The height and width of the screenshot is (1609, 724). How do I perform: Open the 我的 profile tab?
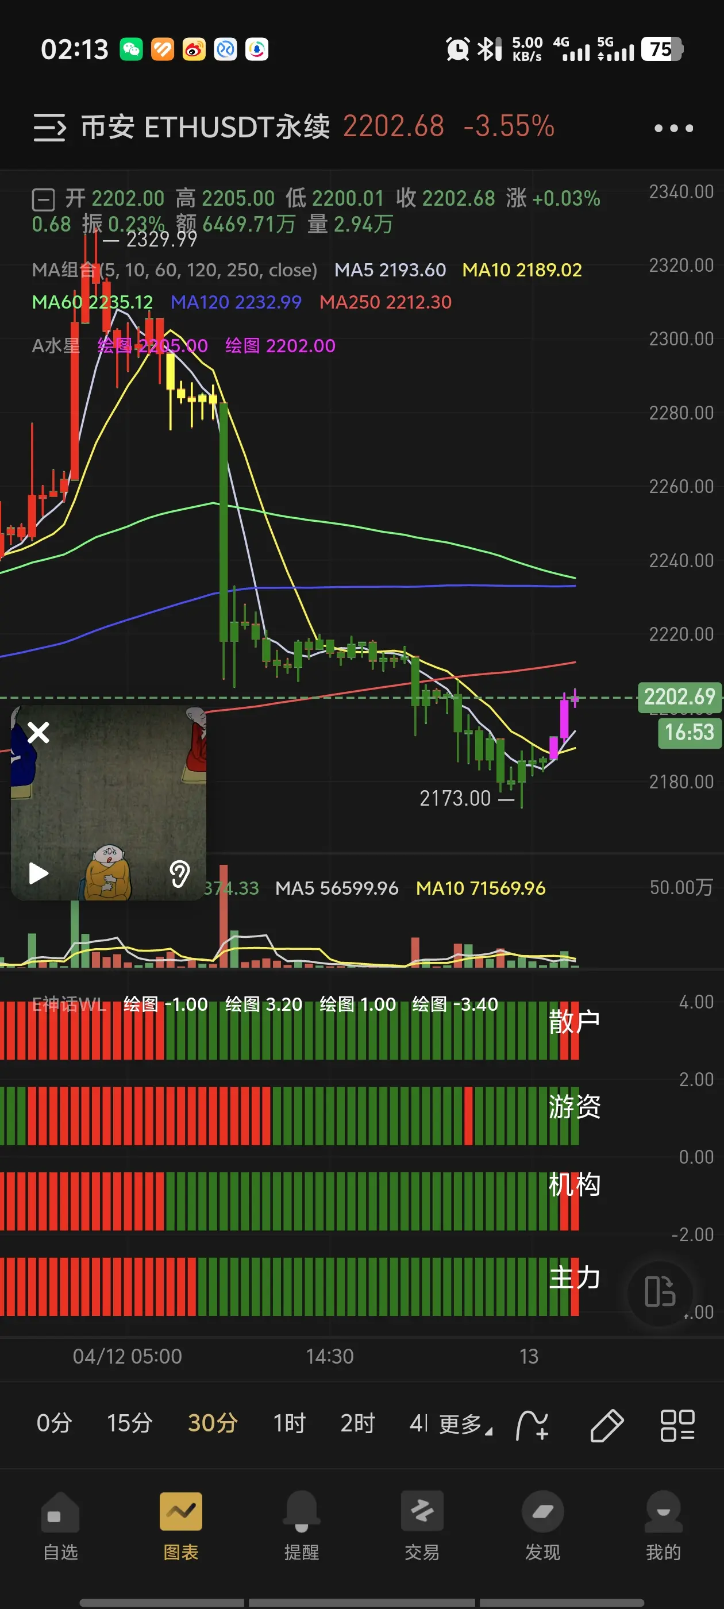[664, 1526]
